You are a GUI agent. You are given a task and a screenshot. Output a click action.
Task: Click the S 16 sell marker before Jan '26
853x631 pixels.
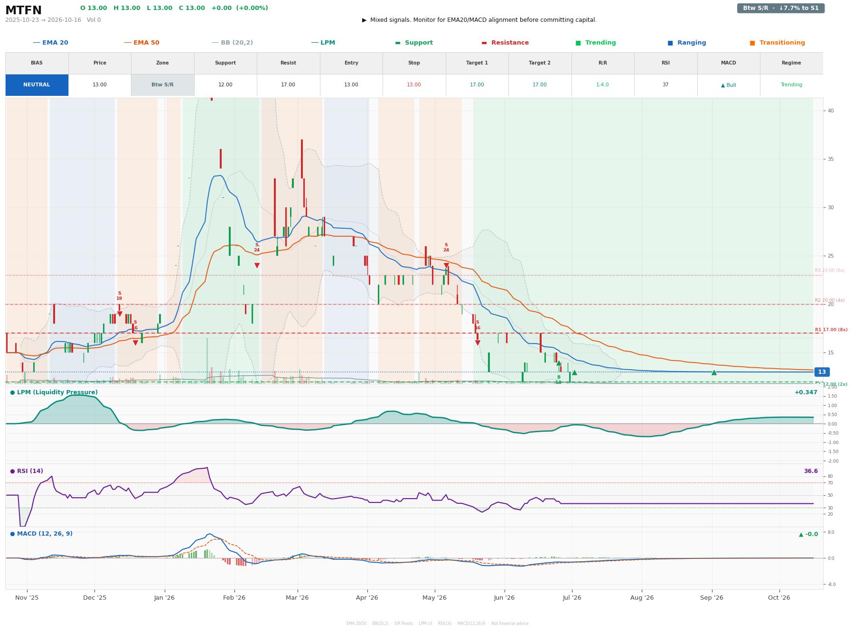coord(135,343)
